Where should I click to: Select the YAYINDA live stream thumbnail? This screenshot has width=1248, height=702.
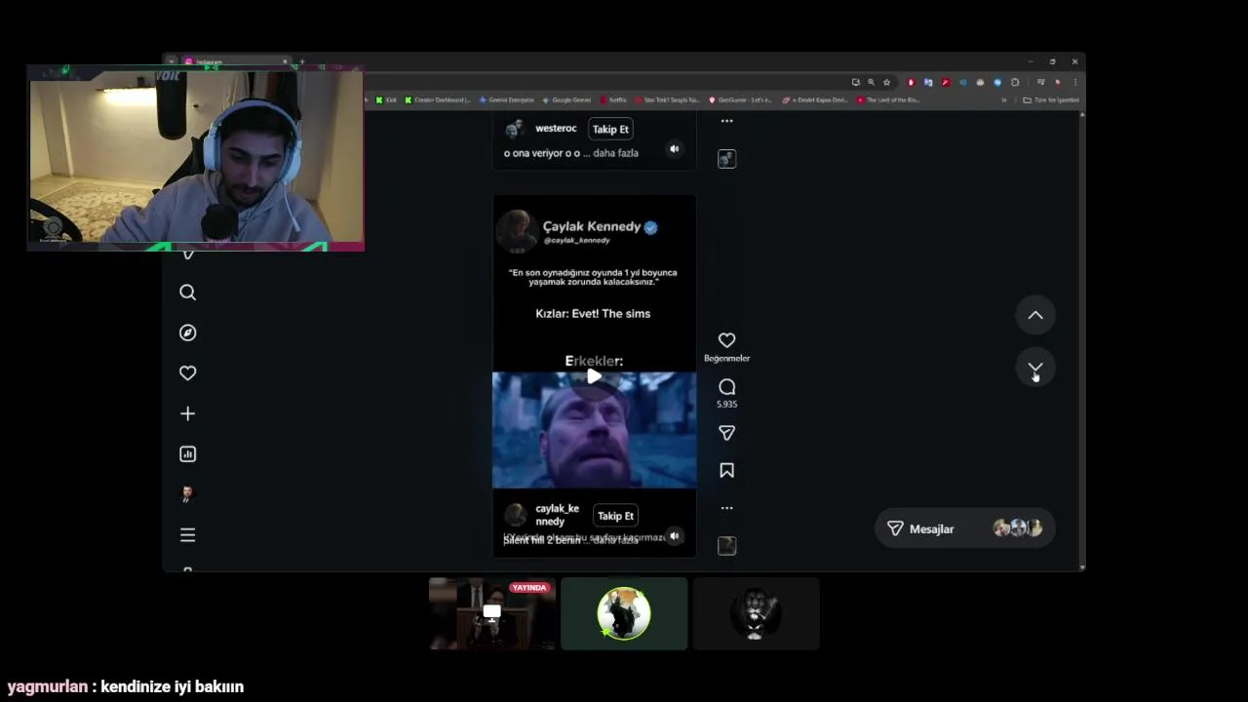tap(492, 613)
